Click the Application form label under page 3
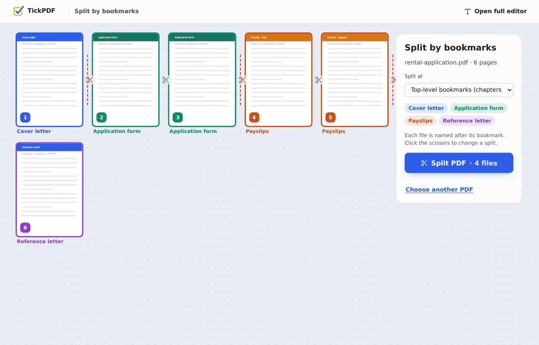 193,131
